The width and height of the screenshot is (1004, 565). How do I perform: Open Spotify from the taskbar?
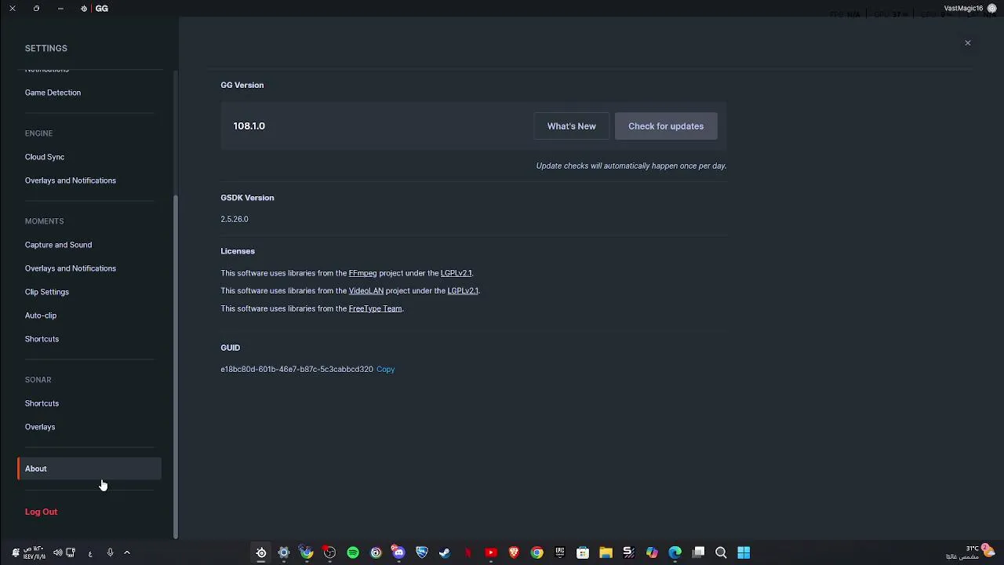(353, 553)
